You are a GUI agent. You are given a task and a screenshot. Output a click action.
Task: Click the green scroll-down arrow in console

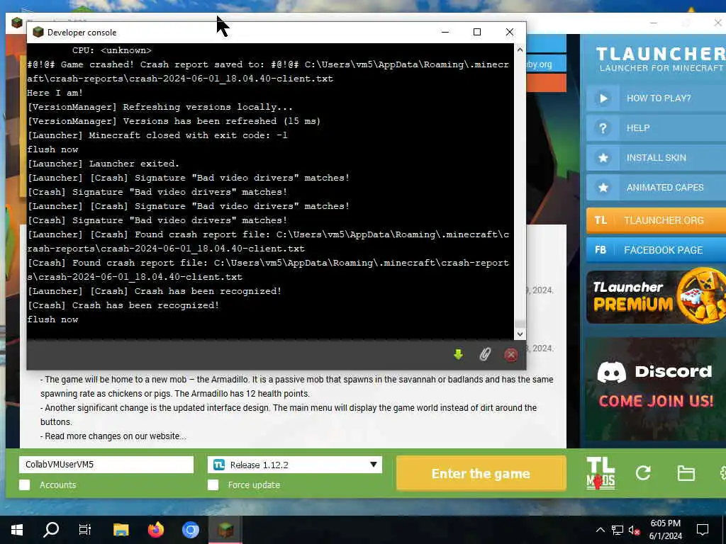click(459, 355)
